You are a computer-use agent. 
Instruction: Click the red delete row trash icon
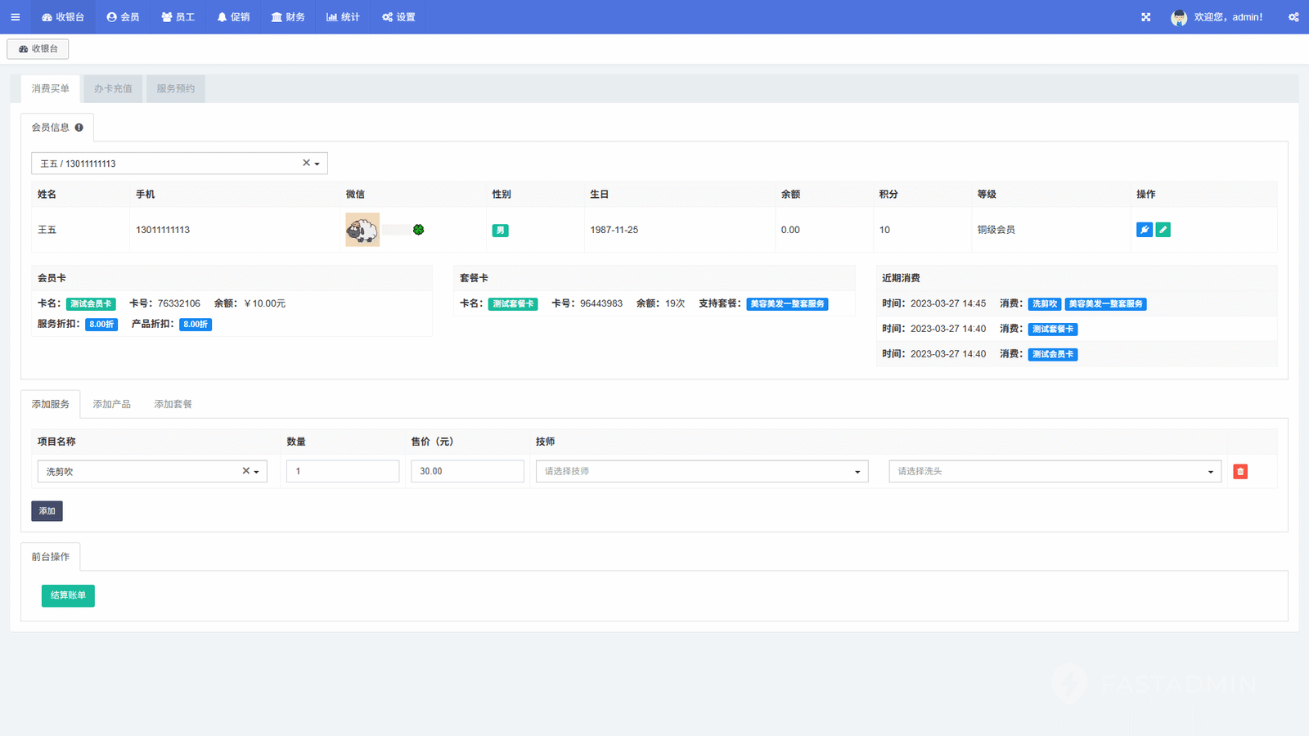(x=1240, y=472)
